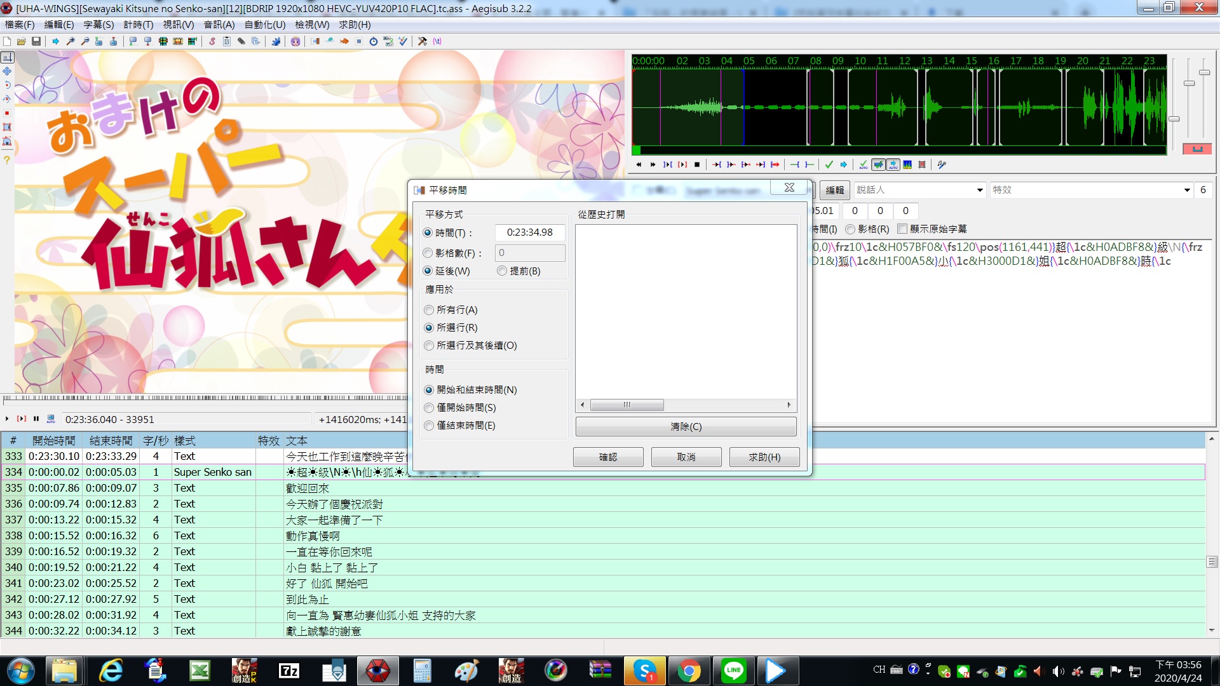Select the Frames (影格數) radio button
Viewport: 1220px width, 686px height.
point(428,253)
